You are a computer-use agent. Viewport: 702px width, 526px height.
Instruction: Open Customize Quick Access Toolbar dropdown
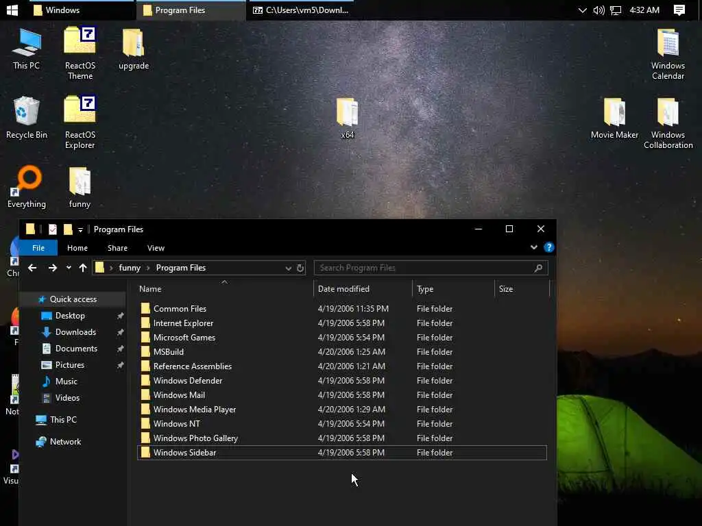point(81,230)
